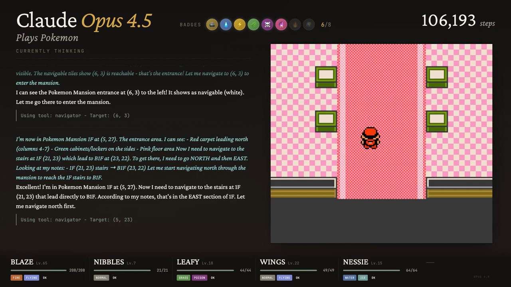Select the yellow lightning Thunder badge
This screenshot has width=511, height=287.
(240, 25)
